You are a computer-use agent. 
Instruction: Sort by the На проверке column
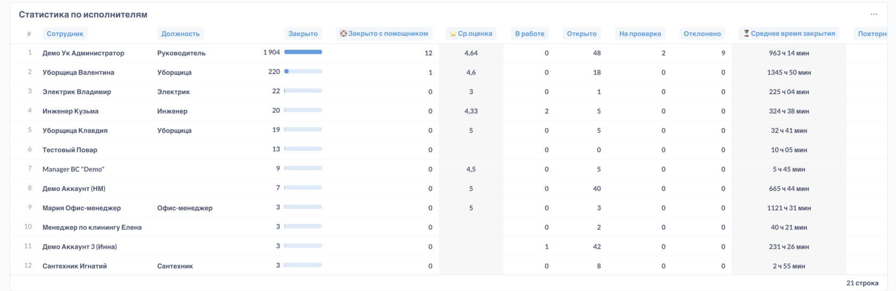coord(640,34)
